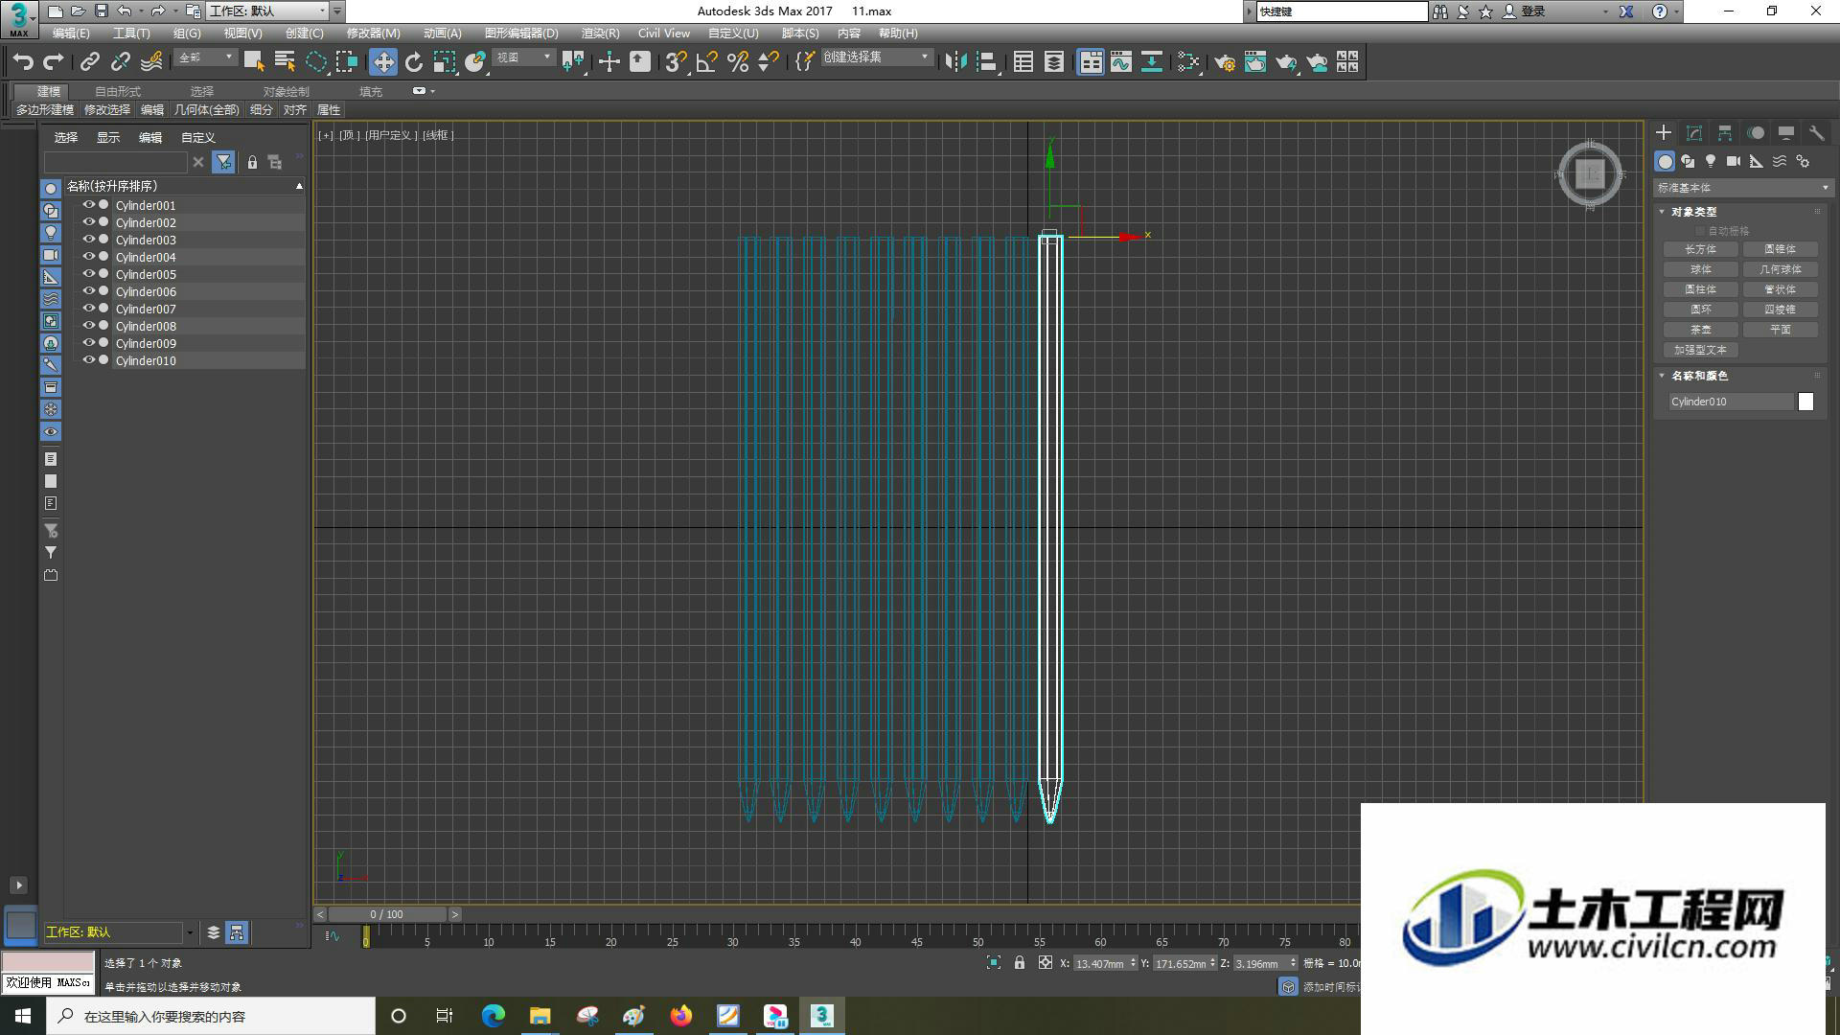Choose the Select and Scale tool
The height and width of the screenshot is (1035, 1840).
coord(445,62)
